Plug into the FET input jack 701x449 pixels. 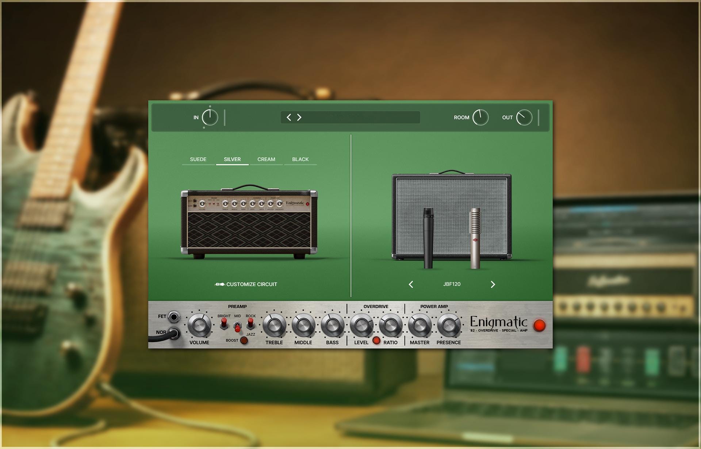point(174,316)
